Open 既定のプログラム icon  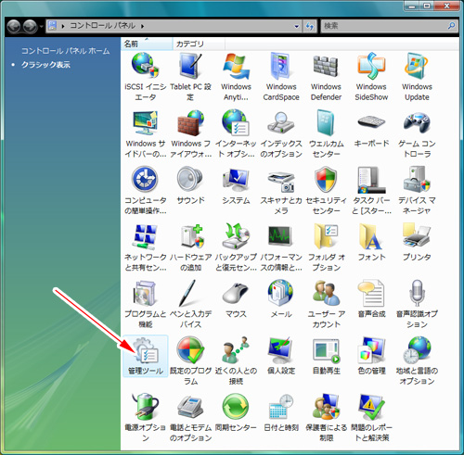click(x=190, y=349)
